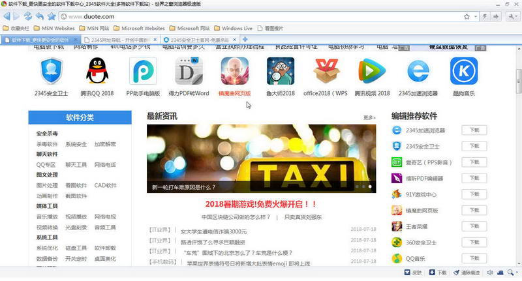Click 福昕PDF编辑器 icon in recommended list
522x281 pixels.
coord(397,178)
